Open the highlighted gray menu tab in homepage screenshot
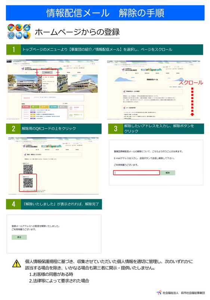Viewport: 210px width, 300px height. pyautogui.click(x=47, y=72)
